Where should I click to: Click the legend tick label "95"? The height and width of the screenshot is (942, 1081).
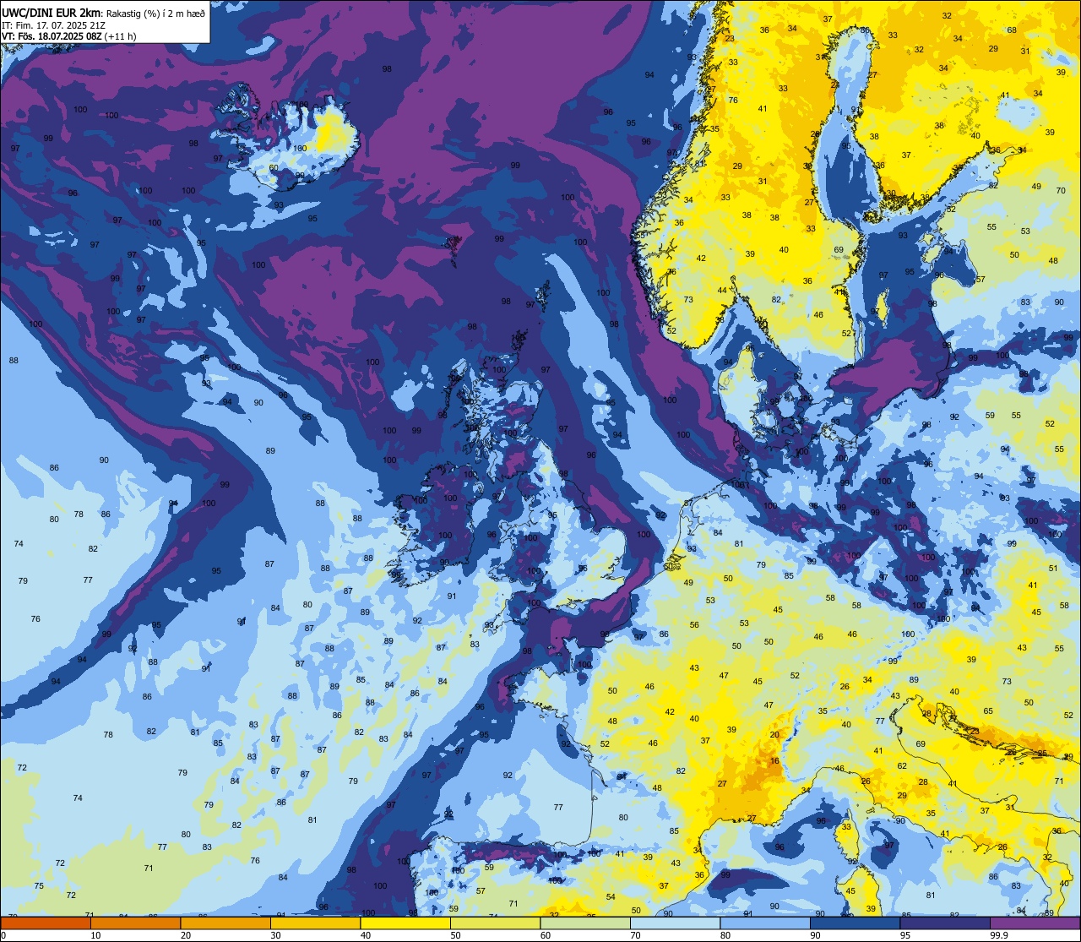[x=905, y=935]
